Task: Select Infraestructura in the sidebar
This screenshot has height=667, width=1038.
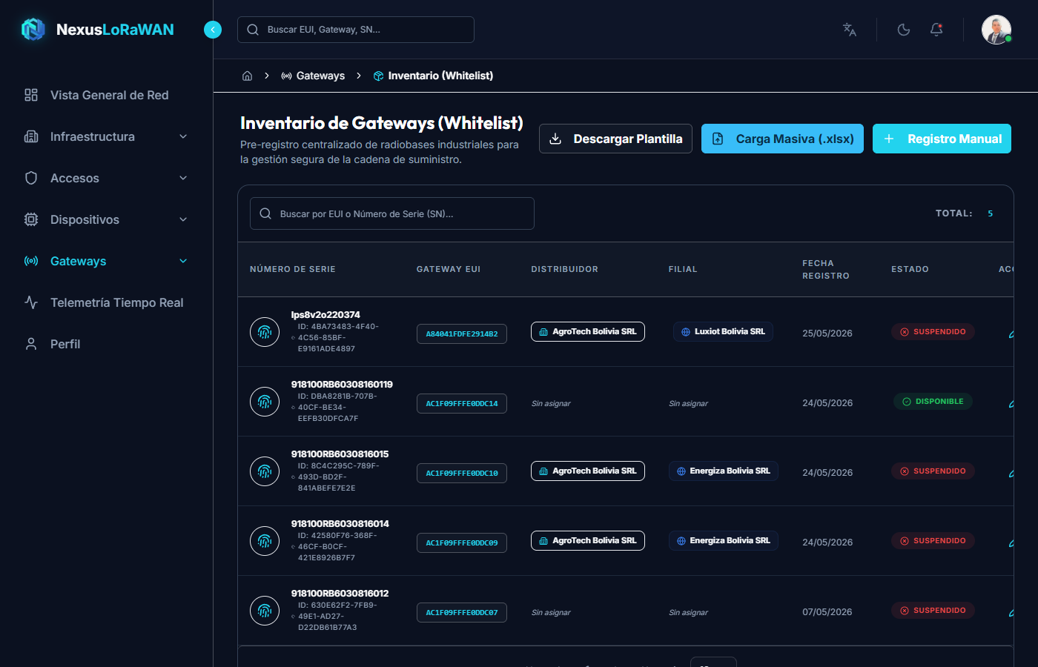Action: 106,136
